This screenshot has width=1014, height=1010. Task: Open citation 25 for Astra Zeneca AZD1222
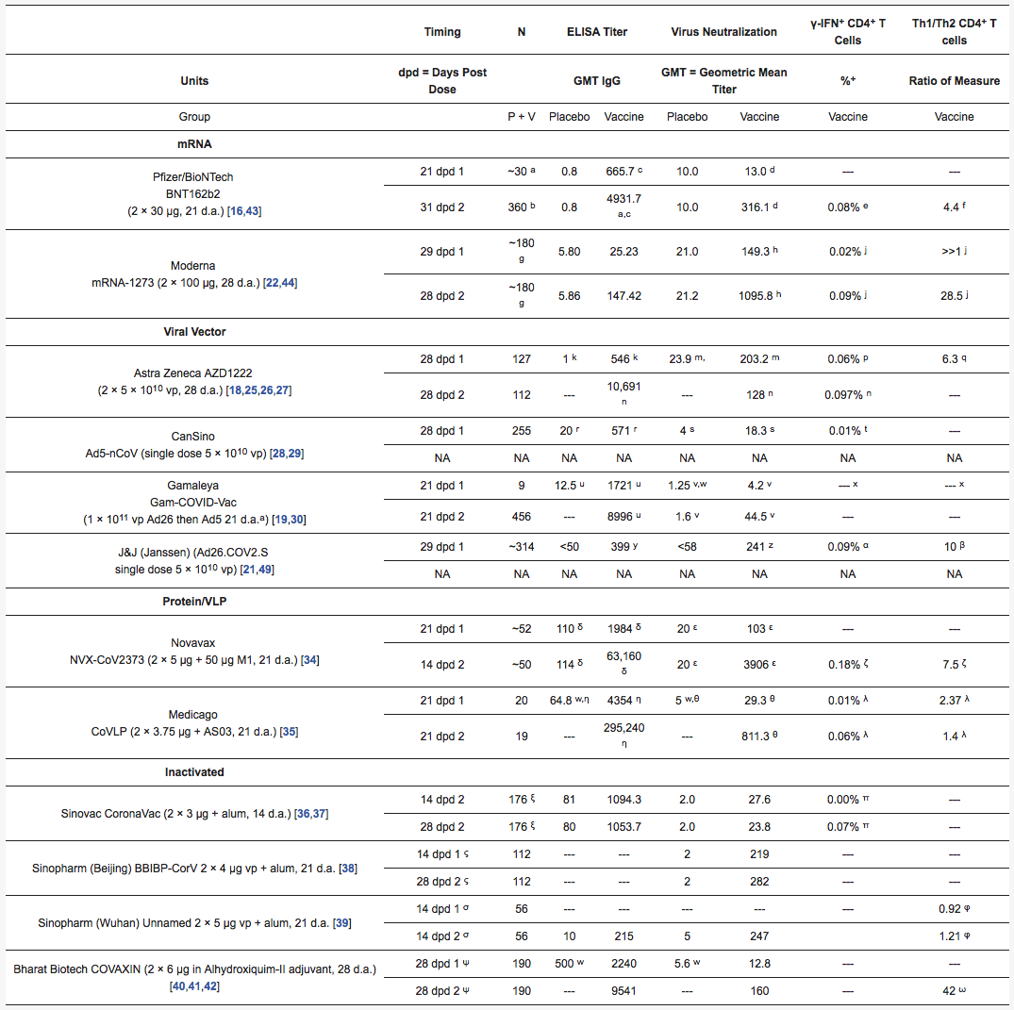[x=251, y=390]
